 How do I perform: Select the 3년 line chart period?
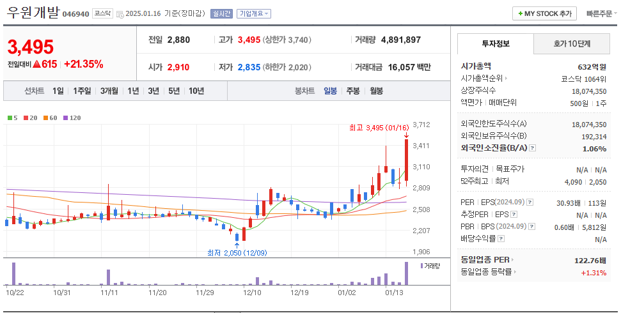coord(153,91)
